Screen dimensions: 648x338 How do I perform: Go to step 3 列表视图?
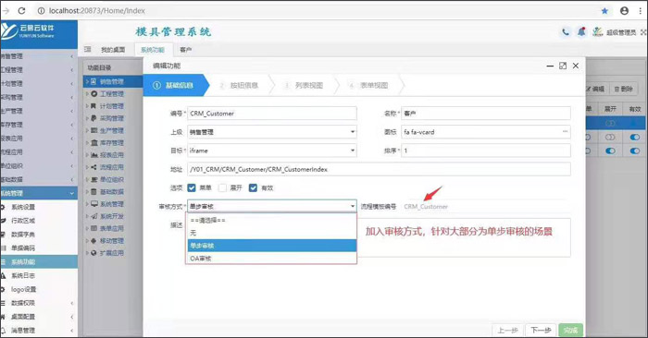pos(304,85)
